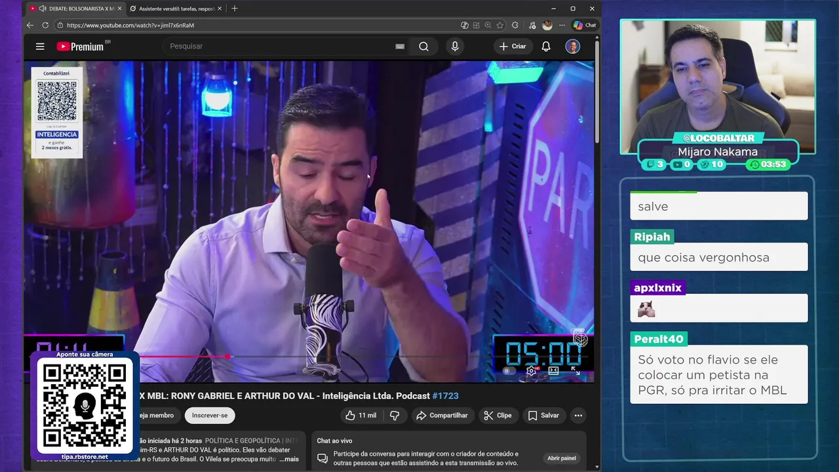Switch to the 'DEBATE: BOLSONARISTA X MBL' tab
The image size is (839, 472).
75,9
